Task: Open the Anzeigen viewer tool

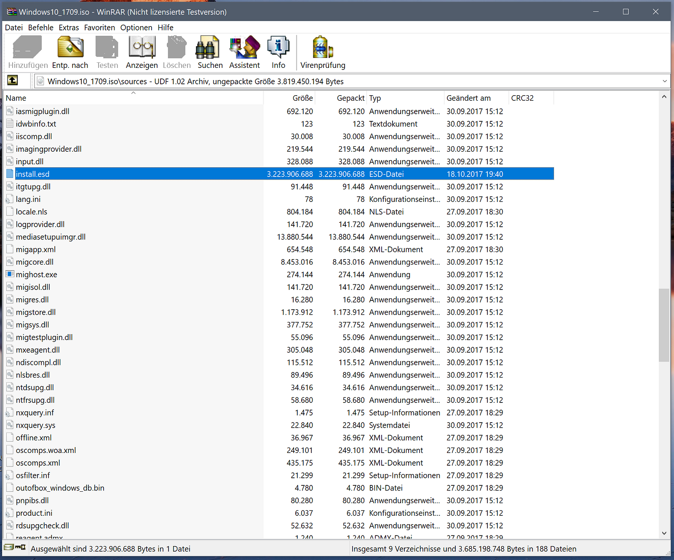Action: 142,47
